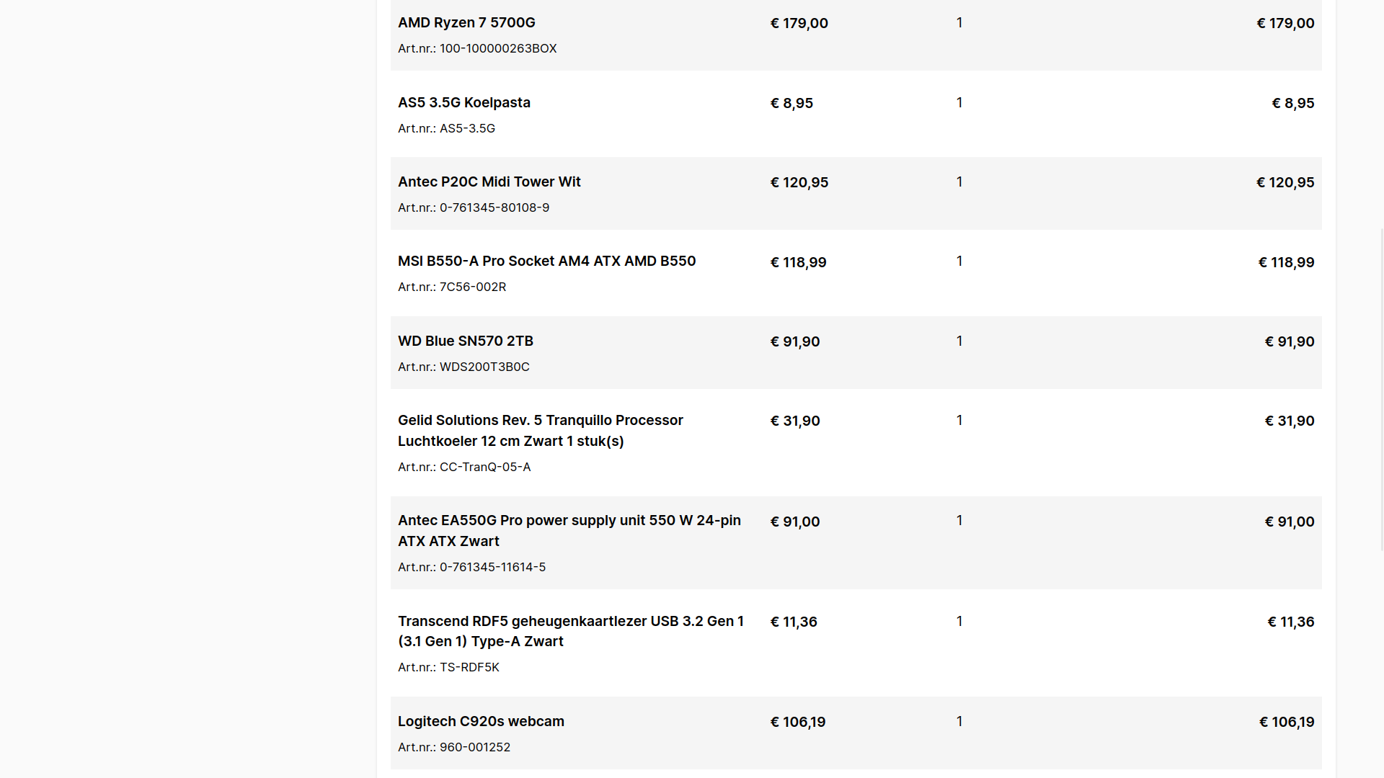The height and width of the screenshot is (778, 1384).
Task: Click article number 7C56-002R
Action: tap(472, 287)
